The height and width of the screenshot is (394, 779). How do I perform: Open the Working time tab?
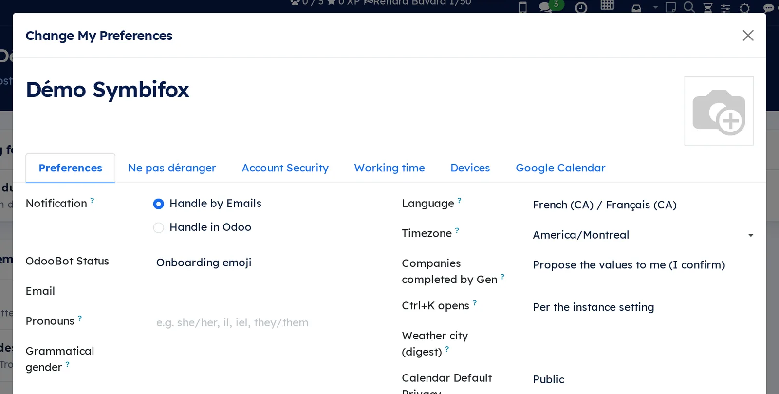tap(389, 168)
